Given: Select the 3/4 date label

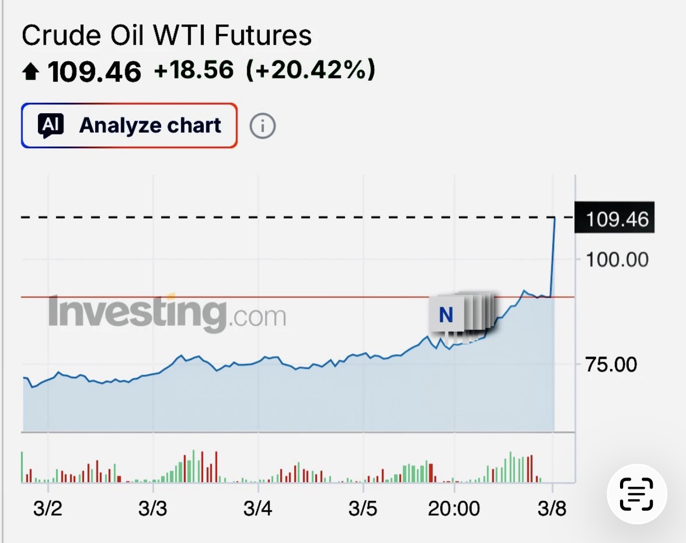Looking at the screenshot, I should coord(258,508).
